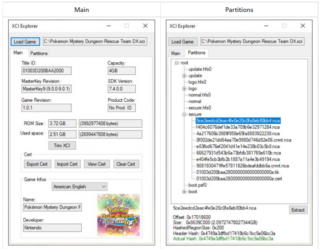Click the Clear Cert button

pos(126,164)
